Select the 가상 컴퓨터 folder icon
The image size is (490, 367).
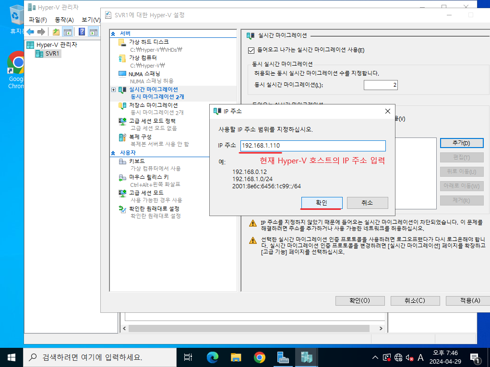(x=122, y=58)
